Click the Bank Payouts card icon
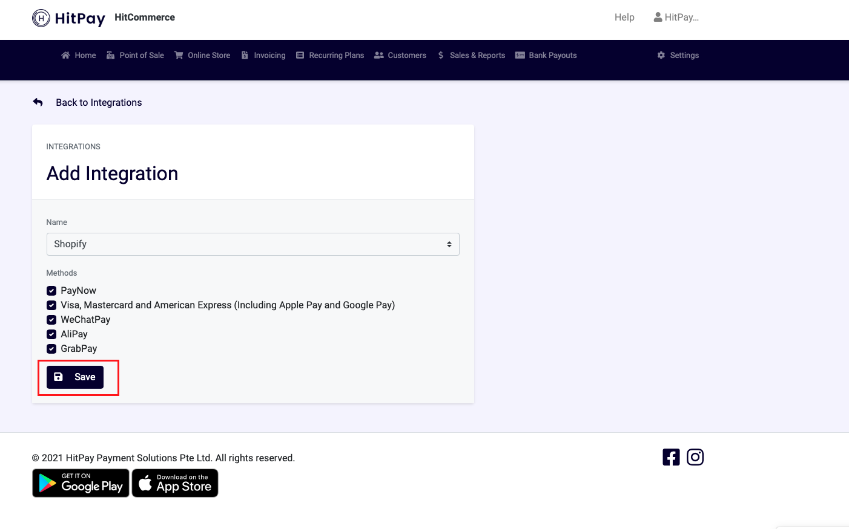The height and width of the screenshot is (529, 849). point(520,55)
